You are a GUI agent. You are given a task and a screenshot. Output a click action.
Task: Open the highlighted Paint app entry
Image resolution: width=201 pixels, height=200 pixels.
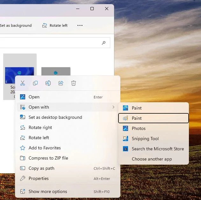point(153,118)
